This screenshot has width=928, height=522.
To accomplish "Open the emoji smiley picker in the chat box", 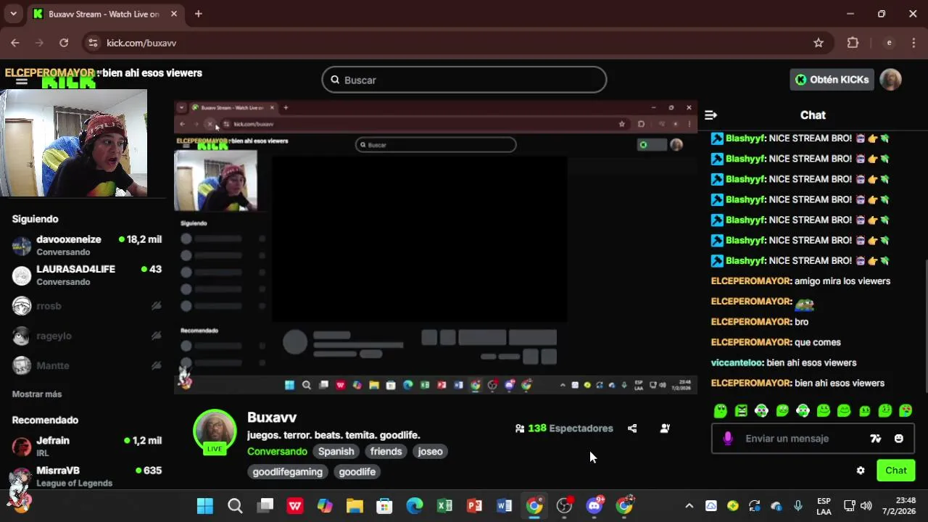I will [899, 439].
